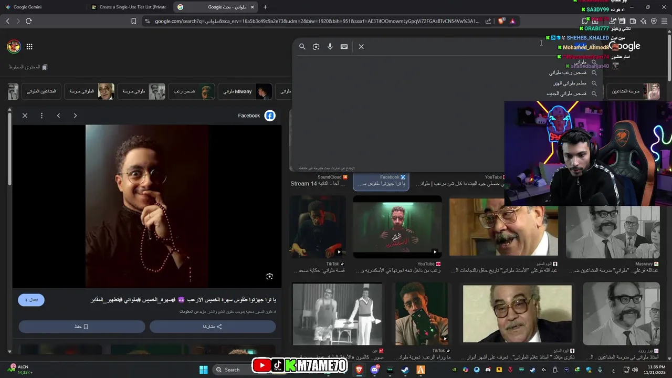This screenshot has height=378, width=672.
Task: Click the Windows Start button
Action: click(x=204, y=370)
